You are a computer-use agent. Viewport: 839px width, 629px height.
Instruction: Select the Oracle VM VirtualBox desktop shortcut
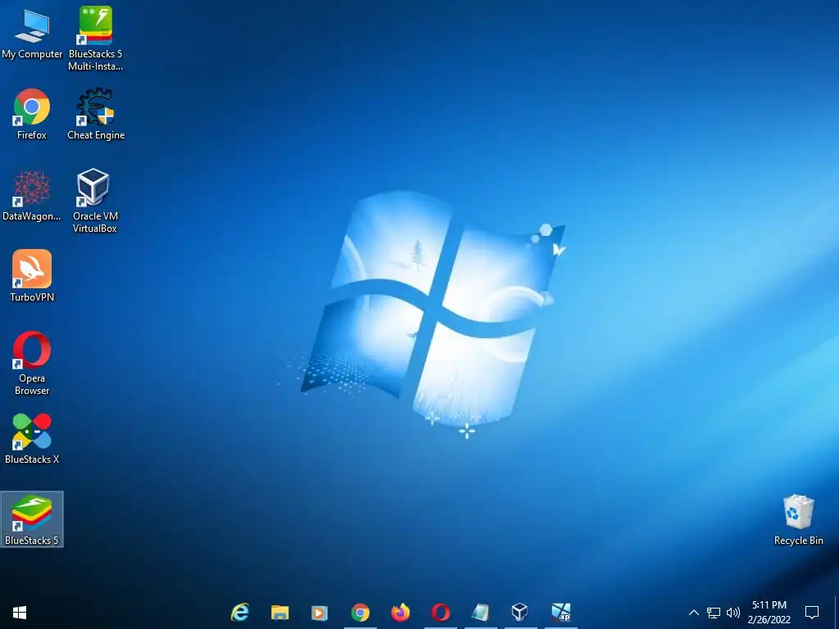point(95,201)
